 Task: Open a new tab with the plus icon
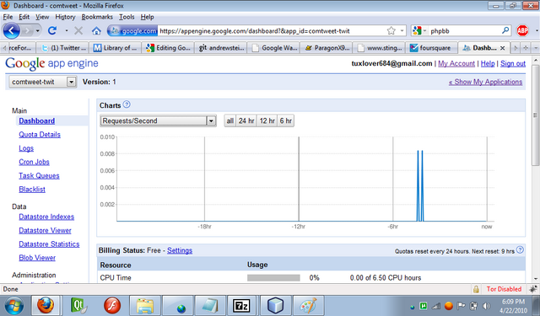(x=526, y=48)
